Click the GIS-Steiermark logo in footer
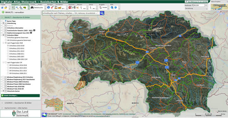This screenshot has height=118, width=228. click(44, 115)
